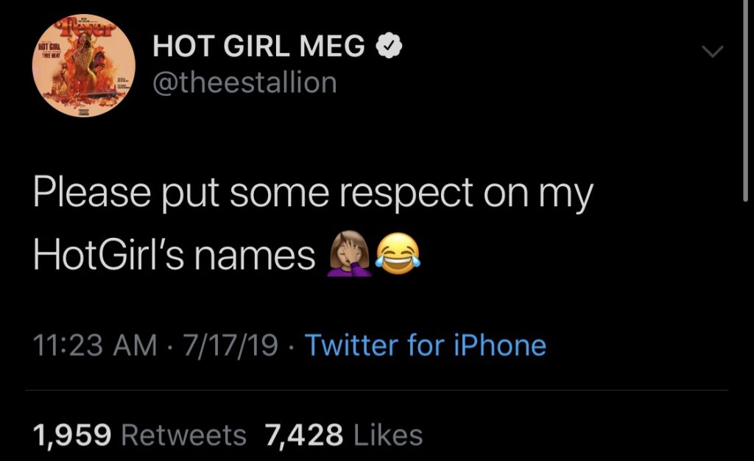Open the HOT GIRL MEG display name

coord(258,46)
